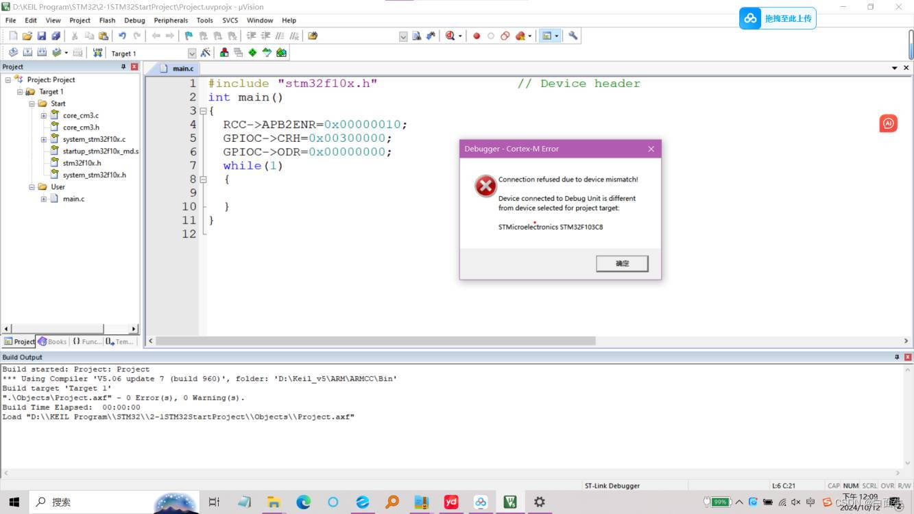
Task: Close the Build Output panel
Action: pyautogui.click(x=908, y=357)
